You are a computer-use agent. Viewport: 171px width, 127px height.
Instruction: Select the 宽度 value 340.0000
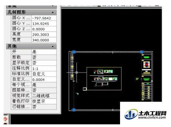click(44, 40)
